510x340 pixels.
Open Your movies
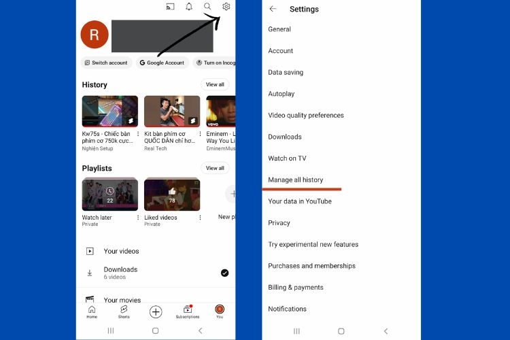pyautogui.click(x=156, y=299)
